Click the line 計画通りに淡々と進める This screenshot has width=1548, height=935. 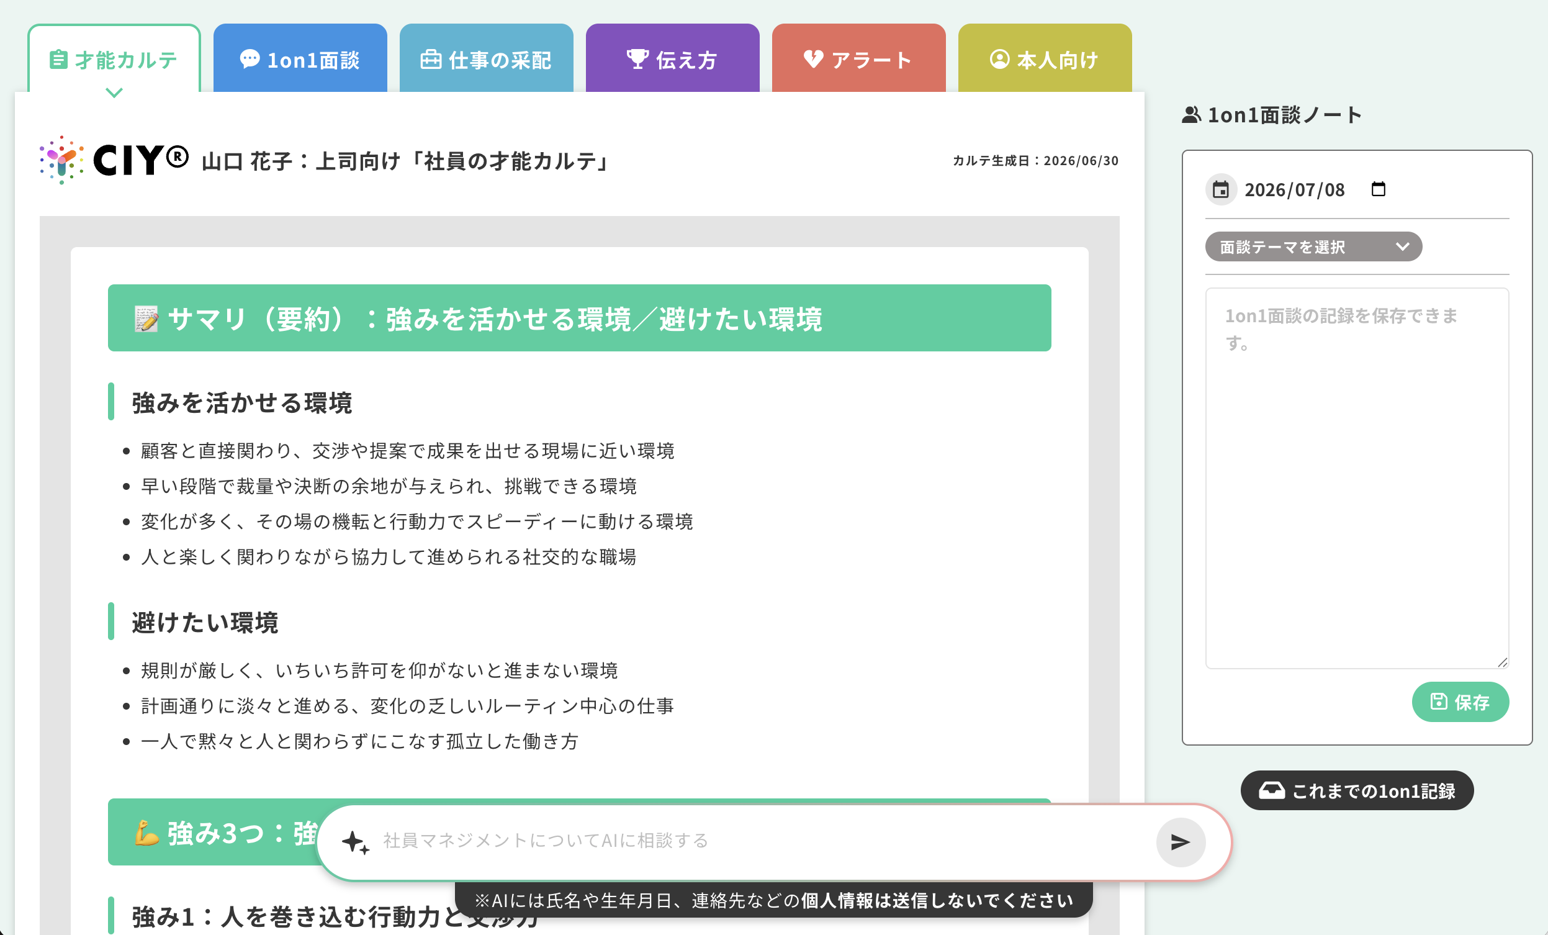(x=407, y=706)
